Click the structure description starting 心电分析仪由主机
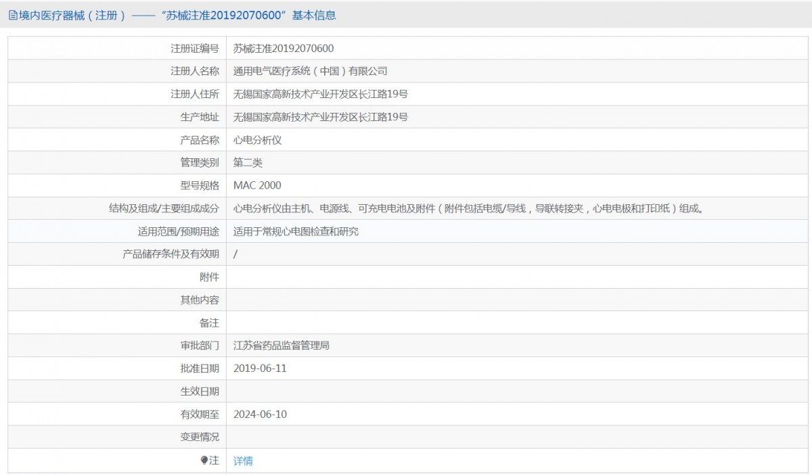Image resolution: width=812 pixels, height=476 pixels. pyautogui.click(x=468, y=208)
